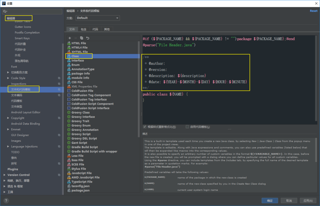Select the Less File template

click(77, 156)
